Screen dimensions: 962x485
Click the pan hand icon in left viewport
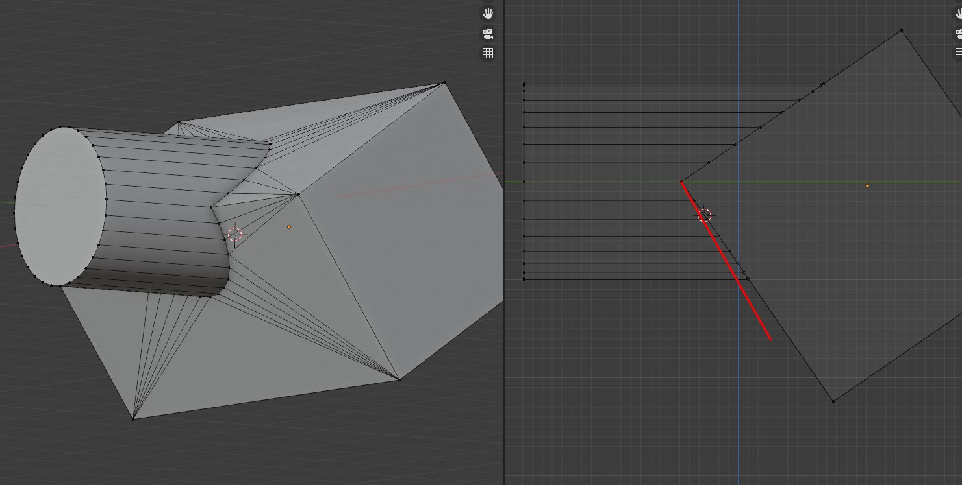tap(488, 13)
